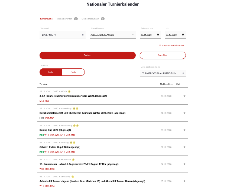The height and width of the screenshot is (189, 227).
Task: Open the sort dropdown TURNIERDATUM (AUFSTEIGEND)
Action: pos(163,73)
